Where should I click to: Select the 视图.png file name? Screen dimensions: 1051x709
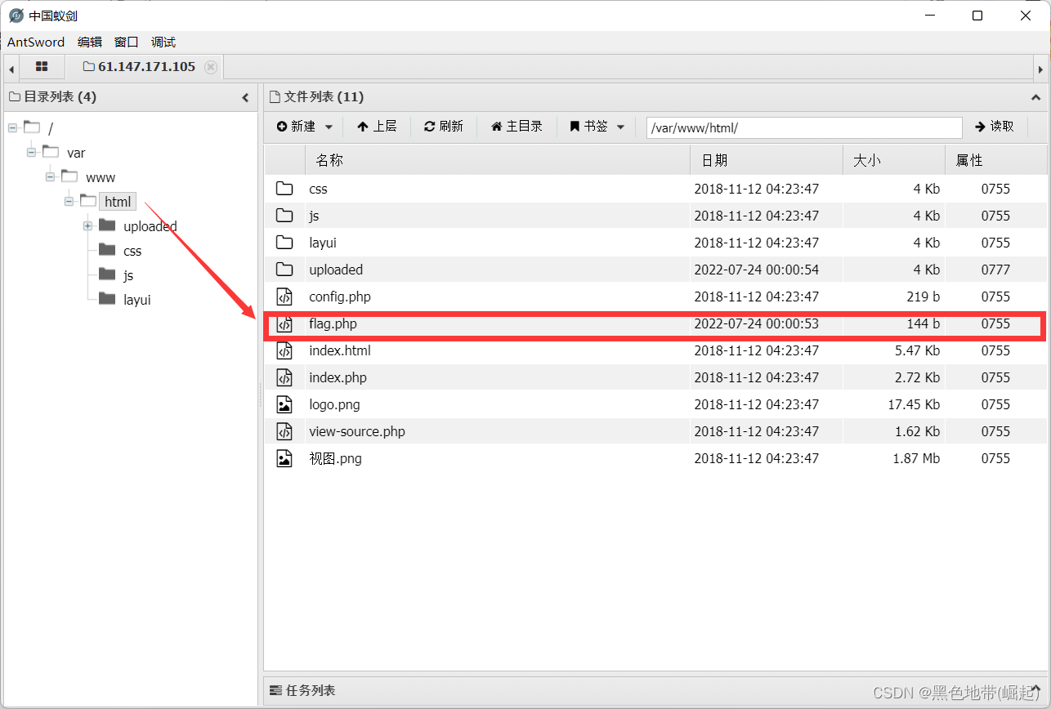click(335, 458)
